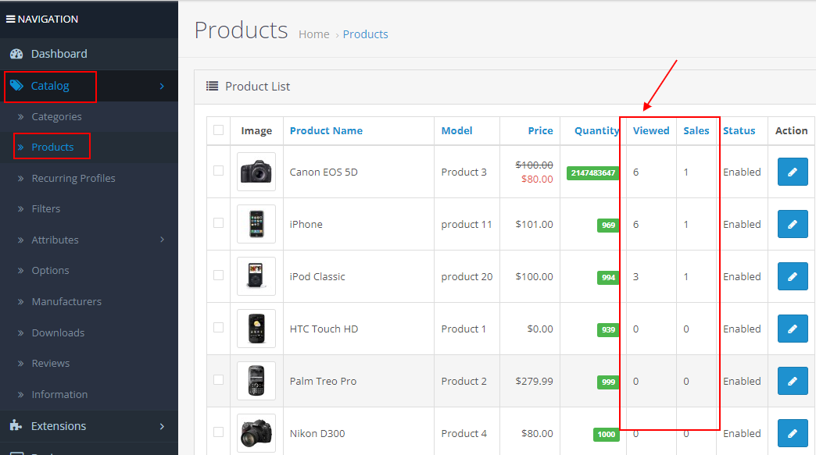Check the HTC Touch HD row checkbox
The image size is (816, 455).
(x=219, y=327)
